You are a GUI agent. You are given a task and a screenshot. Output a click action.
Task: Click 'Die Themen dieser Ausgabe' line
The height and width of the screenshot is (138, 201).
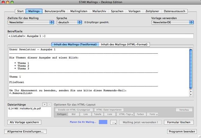44,58
